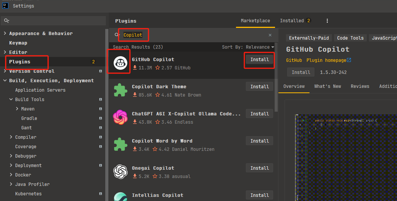Click project-level icon next to Coverage
Viewport: 397px width, 201px height.
(100, 147)
